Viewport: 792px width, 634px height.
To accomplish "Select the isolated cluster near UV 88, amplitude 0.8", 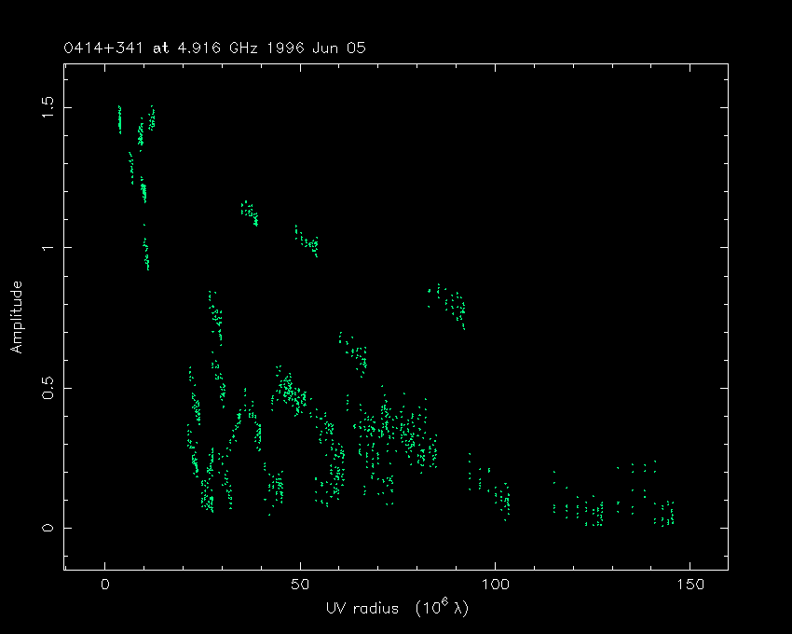I will [449, 303].
